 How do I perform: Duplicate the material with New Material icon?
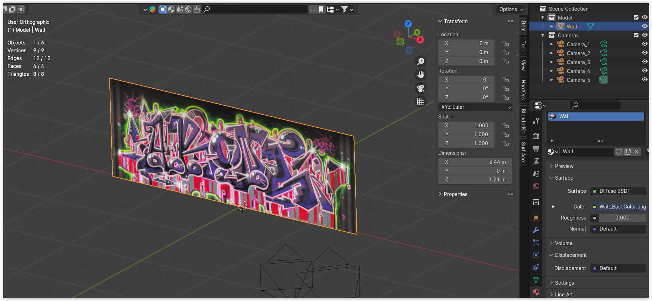(x=628, y=152)
